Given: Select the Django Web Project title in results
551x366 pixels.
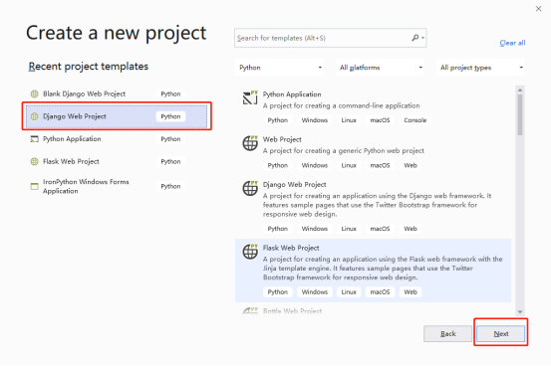Looking at the screenshot, I should [x=295, y=185].
